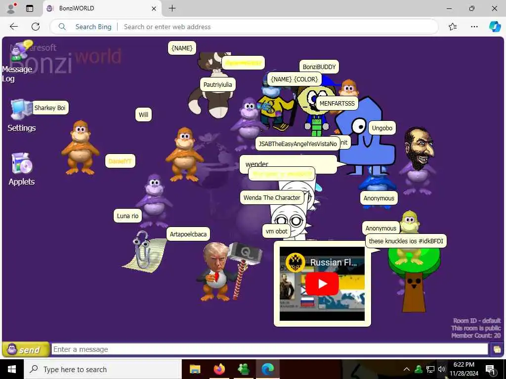The height and width of the screenshot is (379, 506).
Task: Click the purple Bonzi above Luna rio
Action: tap(154, 200)
